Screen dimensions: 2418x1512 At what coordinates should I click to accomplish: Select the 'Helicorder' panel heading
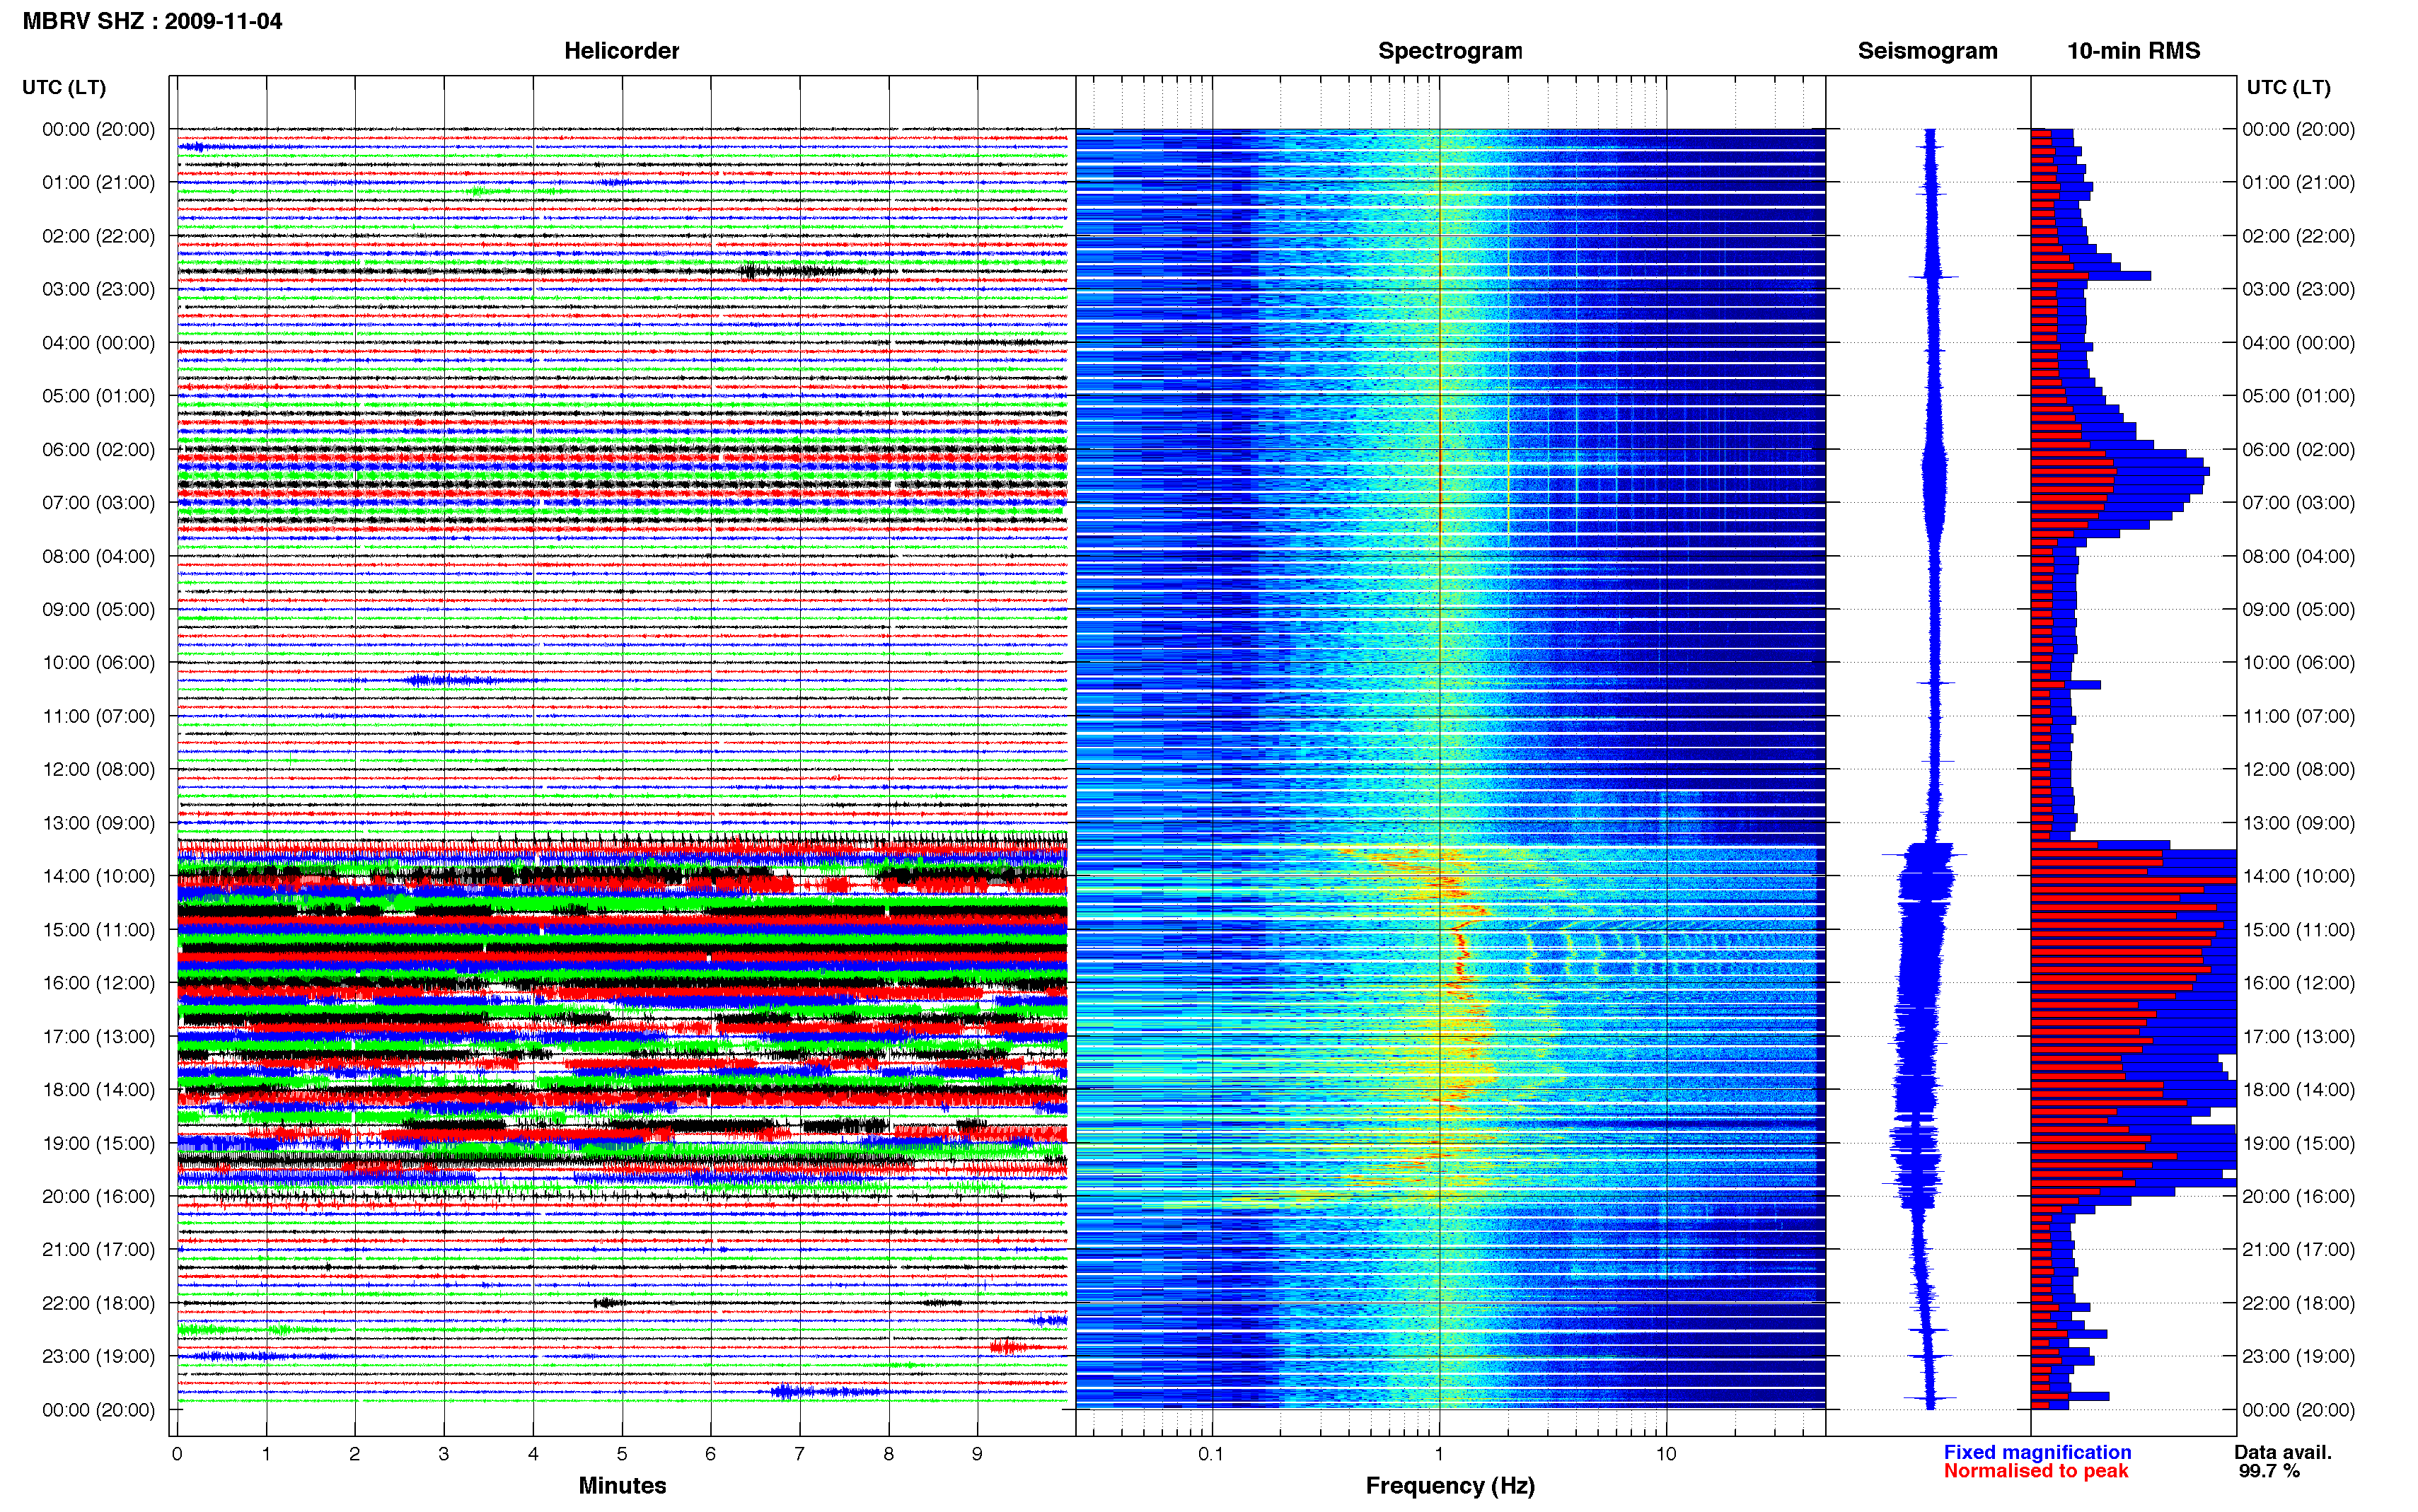click(621, 51)
